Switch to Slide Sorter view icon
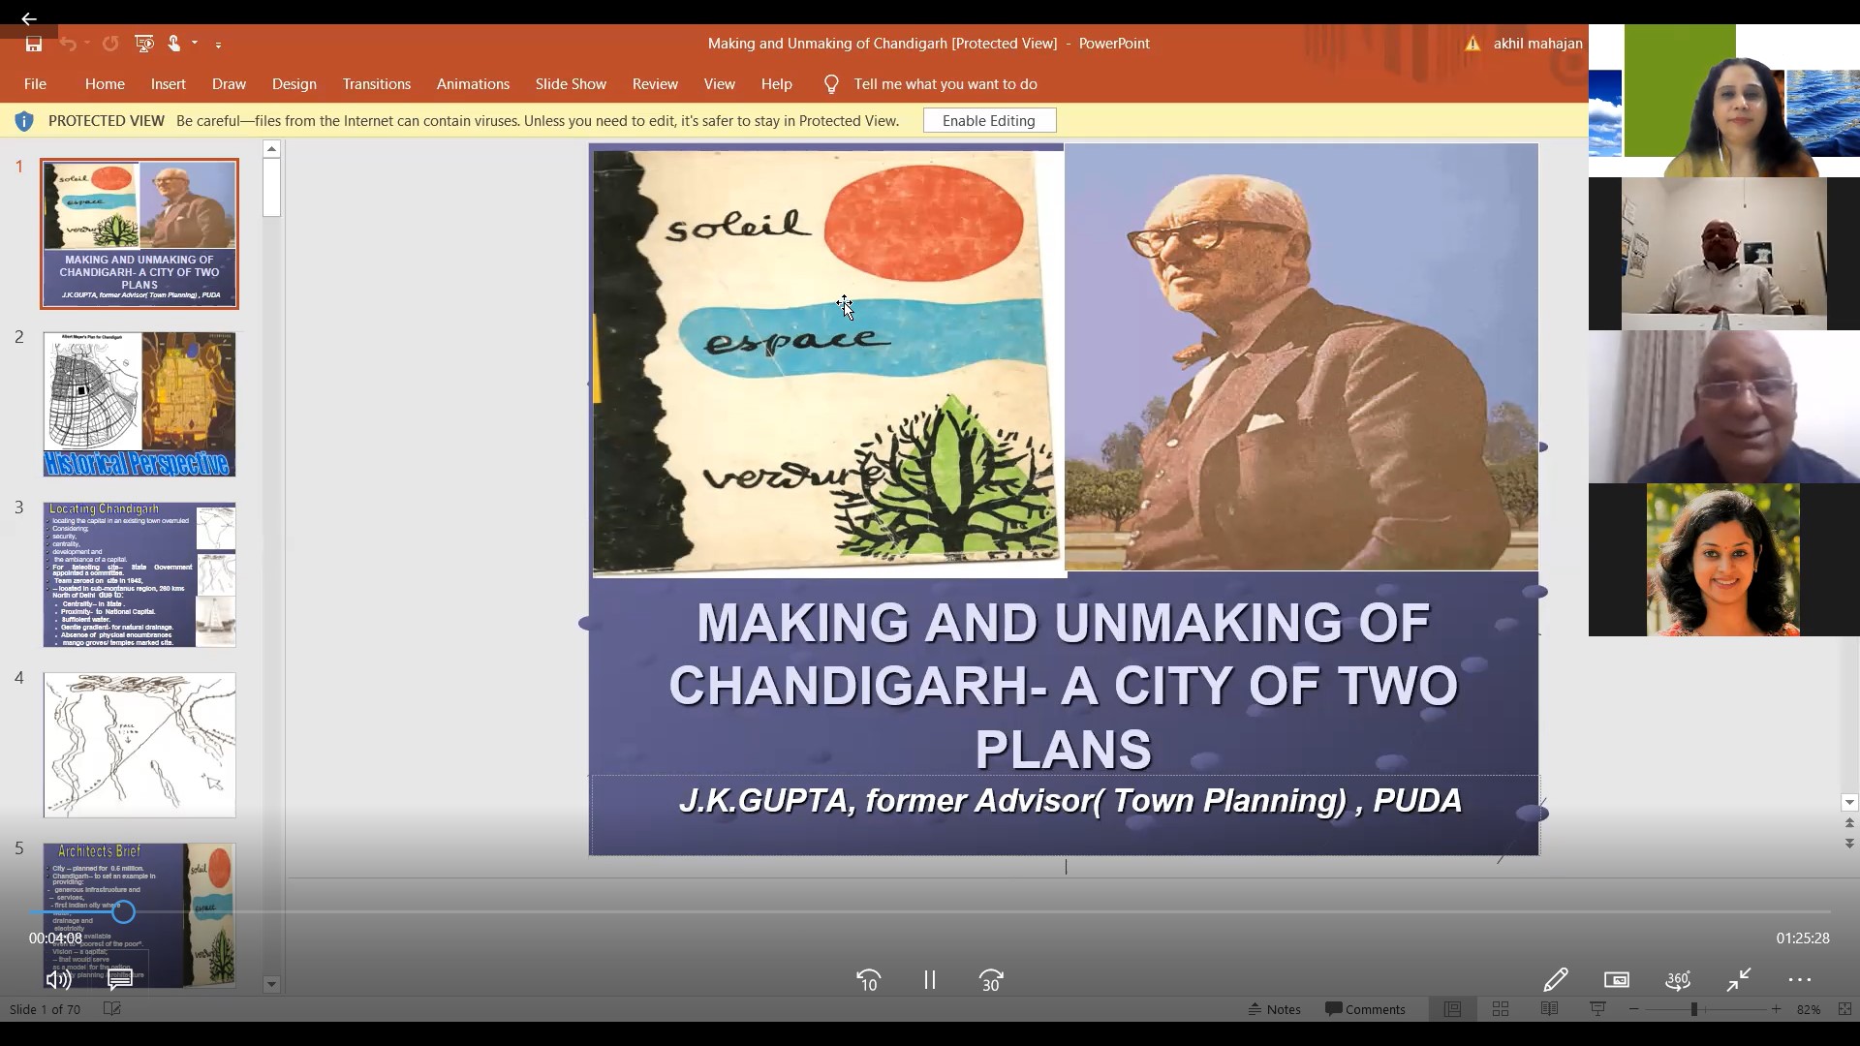Screen dimensions: 1860x1046 (x=1501, y=1009)
